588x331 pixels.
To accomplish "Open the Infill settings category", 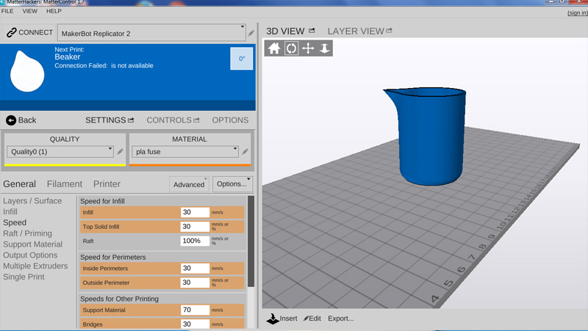I will coord(10,211).
